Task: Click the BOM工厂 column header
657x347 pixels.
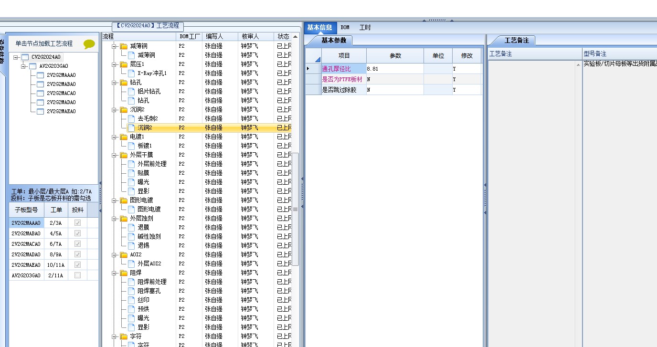Action: point(190,37)
